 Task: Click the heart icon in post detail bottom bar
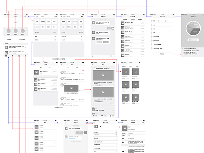pos(102,116)
